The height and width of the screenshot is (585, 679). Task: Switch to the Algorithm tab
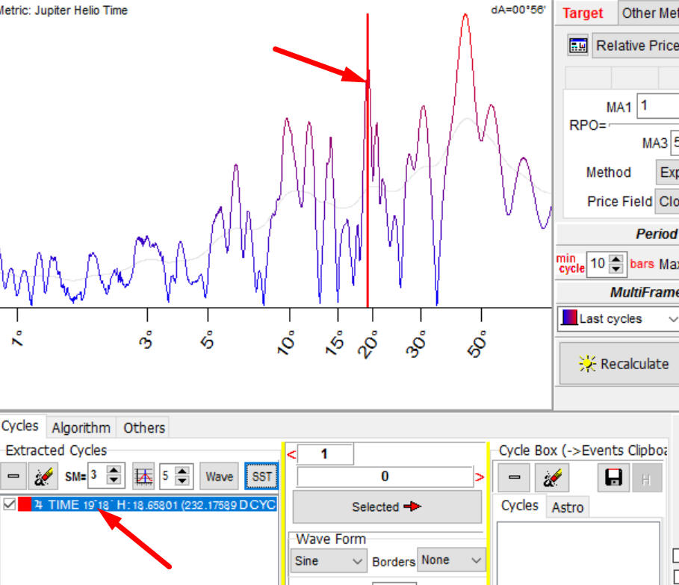(x=81, y=427)
